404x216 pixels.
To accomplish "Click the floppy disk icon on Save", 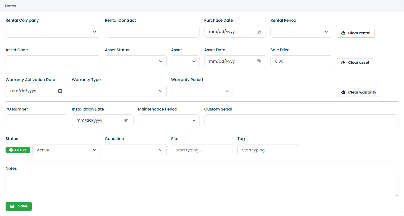I will (12, 206).
